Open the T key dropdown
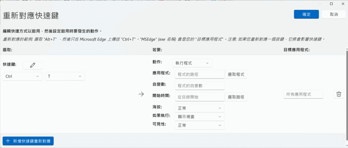Image resolution: width=348 pixels, height=148 pixels. (x=65, y=77)
